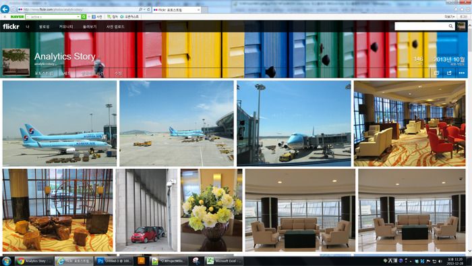
Task: Open photo of yellow flower bouquet
Action: (211, 210)
